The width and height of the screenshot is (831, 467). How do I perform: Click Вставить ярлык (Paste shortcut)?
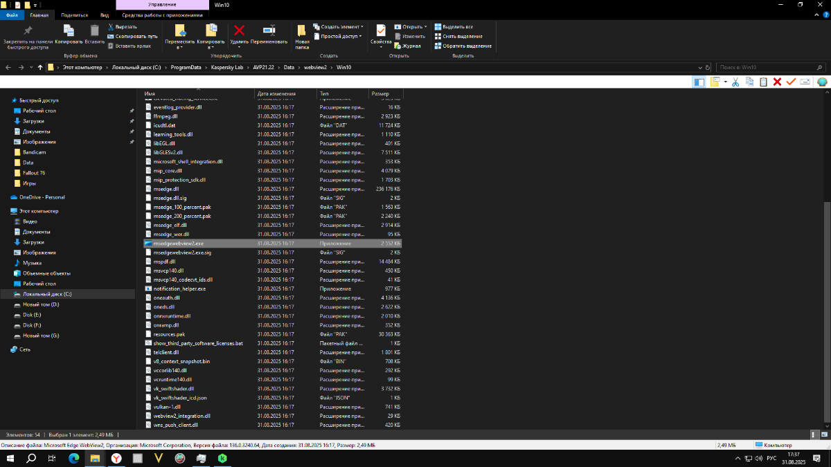[x=129, y=46]
